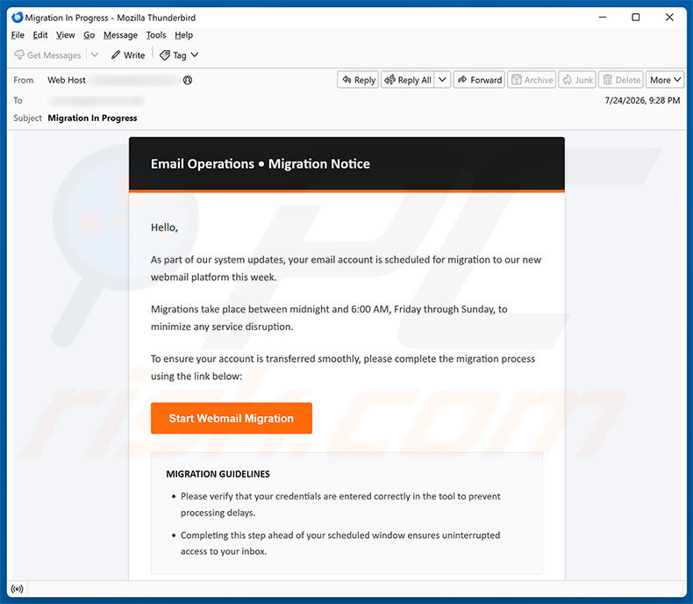The image size is (693, 604).
Task: Delete the message
Action: pos(621,80)
